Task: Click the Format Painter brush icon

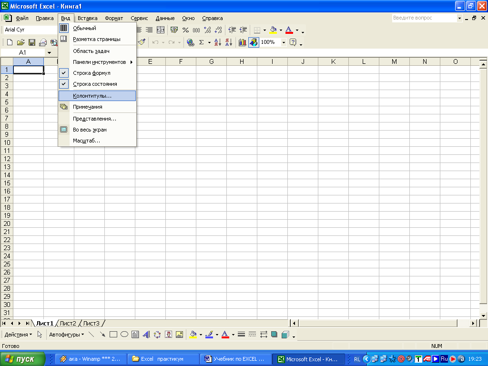Action: pos(142,42)
